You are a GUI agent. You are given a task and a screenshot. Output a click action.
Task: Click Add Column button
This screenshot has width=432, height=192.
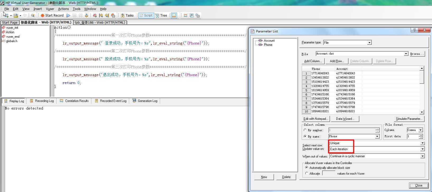[313, 61]
